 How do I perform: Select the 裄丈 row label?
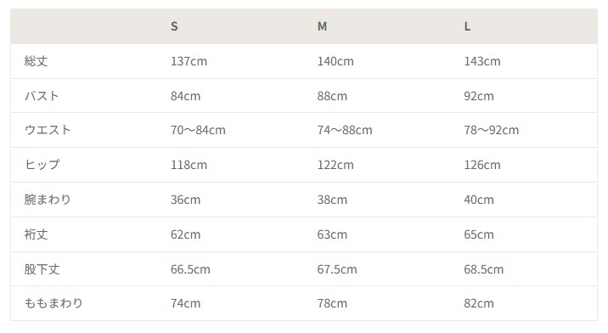(x=36, y=234)
